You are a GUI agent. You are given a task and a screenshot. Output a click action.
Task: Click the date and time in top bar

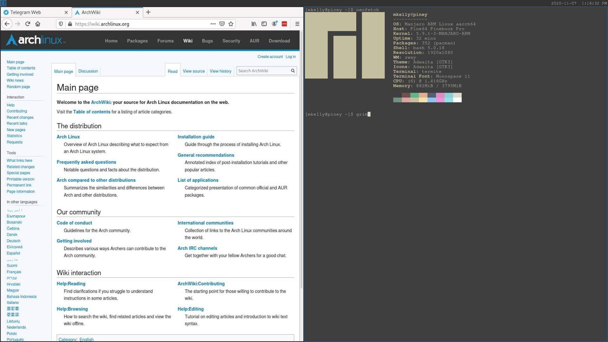(579, 3)
